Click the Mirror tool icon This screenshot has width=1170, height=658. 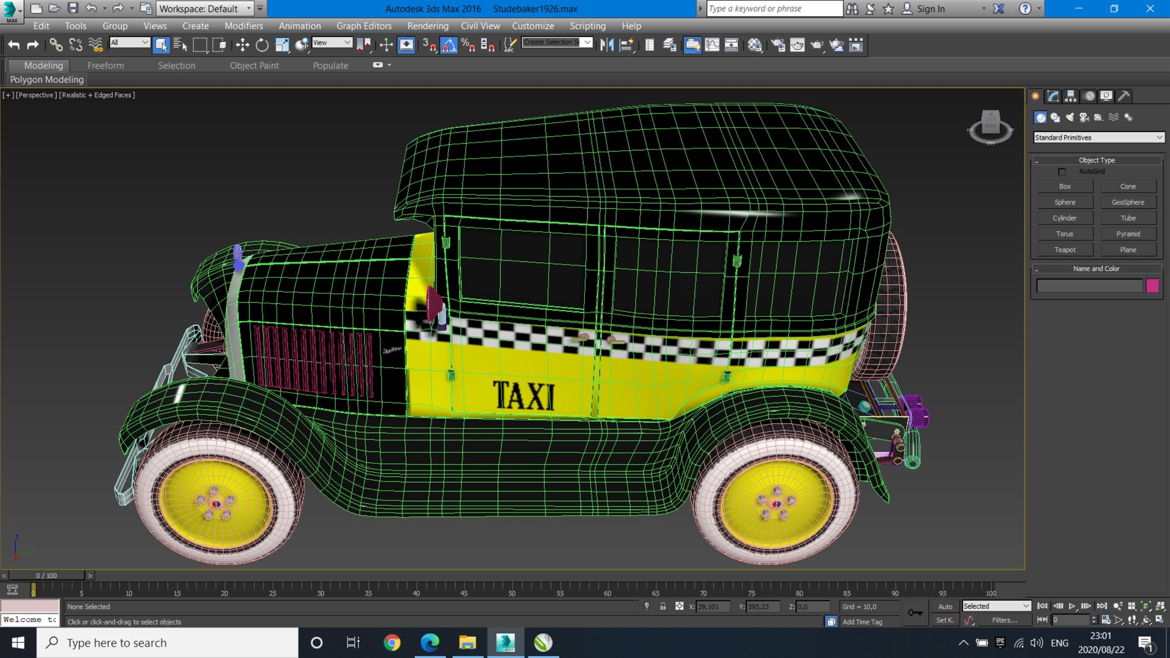point(607,44)
